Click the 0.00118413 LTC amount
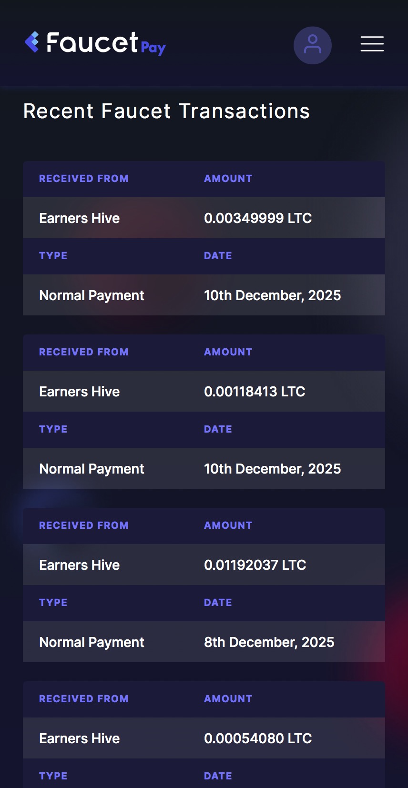 pyautogui.click(x=254, y=392)
